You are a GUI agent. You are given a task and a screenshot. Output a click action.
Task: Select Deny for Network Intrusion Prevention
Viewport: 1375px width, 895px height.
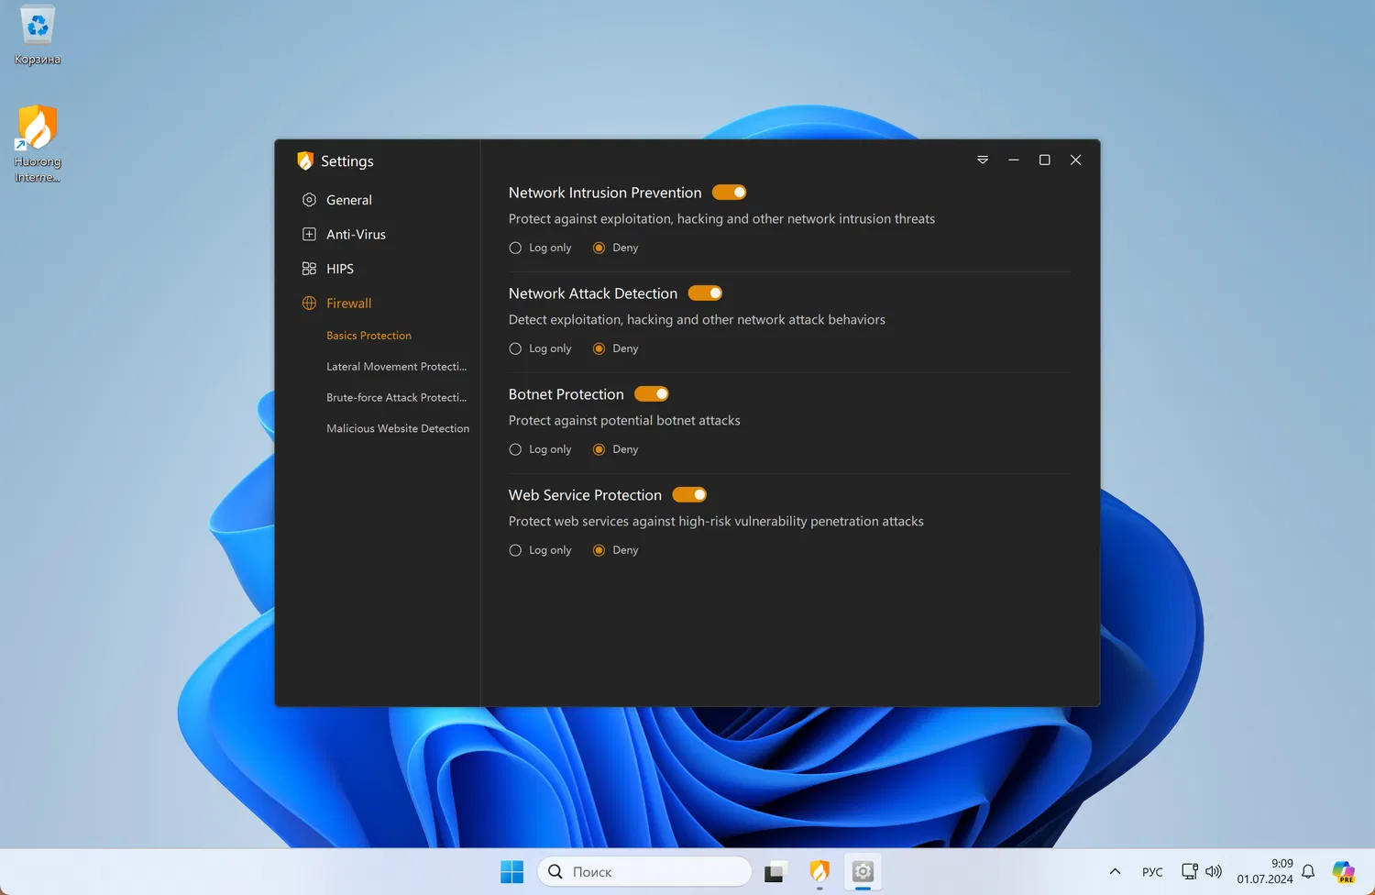[x=615, y=248]
